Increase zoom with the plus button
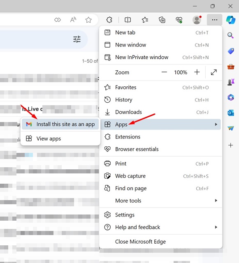Image resolution: width=239 pixels, height=263 pixels. click(197, 72)
